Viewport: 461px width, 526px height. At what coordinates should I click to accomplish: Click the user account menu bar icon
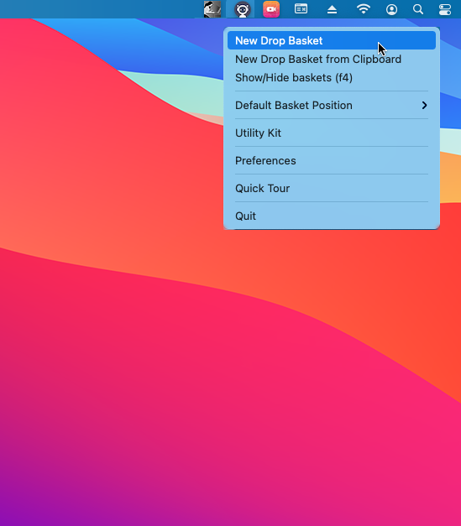(391, 9)
